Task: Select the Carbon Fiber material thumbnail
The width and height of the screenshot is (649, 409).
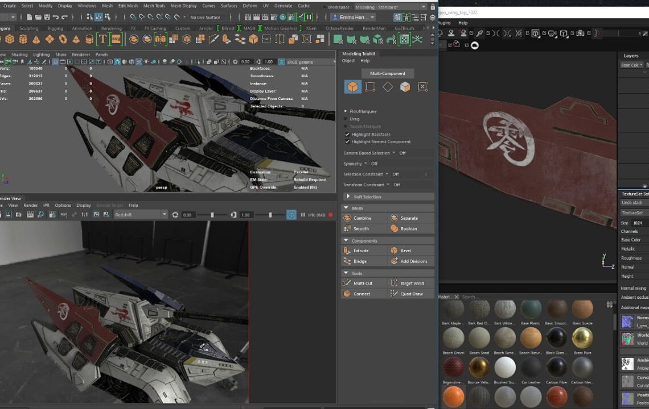Action: pyautogui.click(x=557, y=368)
